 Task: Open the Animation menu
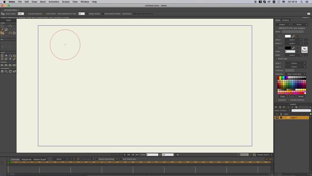(54, 2)
